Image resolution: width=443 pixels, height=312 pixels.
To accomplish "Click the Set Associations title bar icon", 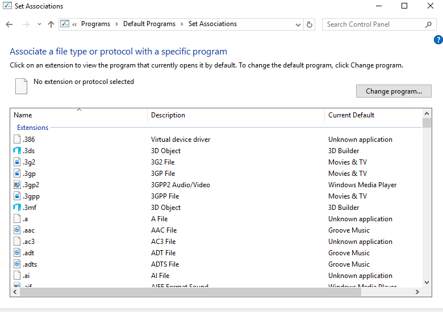I will coord(7,6).
